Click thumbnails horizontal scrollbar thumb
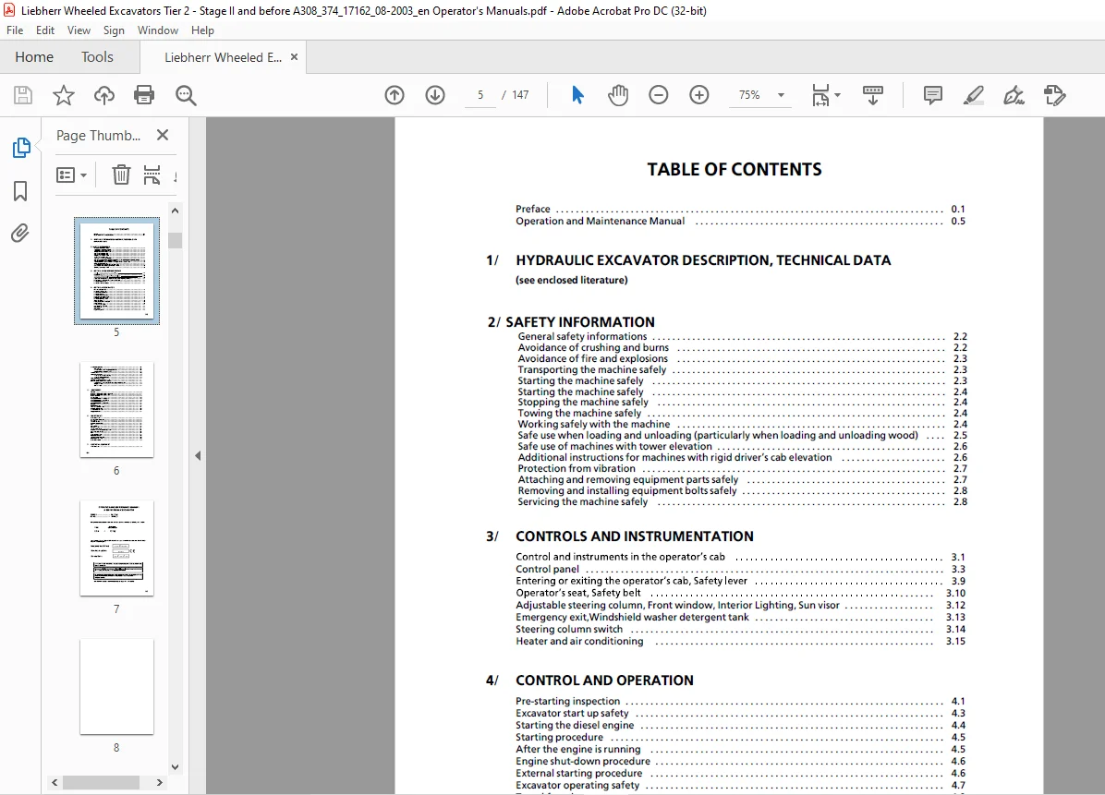Screen dimensions: 1105x795 coord(102,782)
